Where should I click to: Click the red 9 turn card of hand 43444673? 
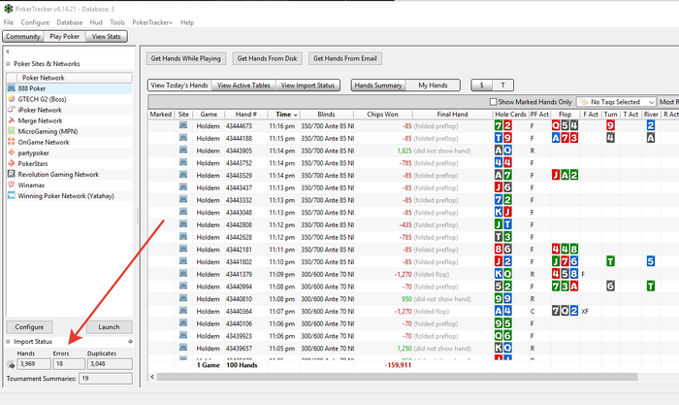(x=610, y=125)
